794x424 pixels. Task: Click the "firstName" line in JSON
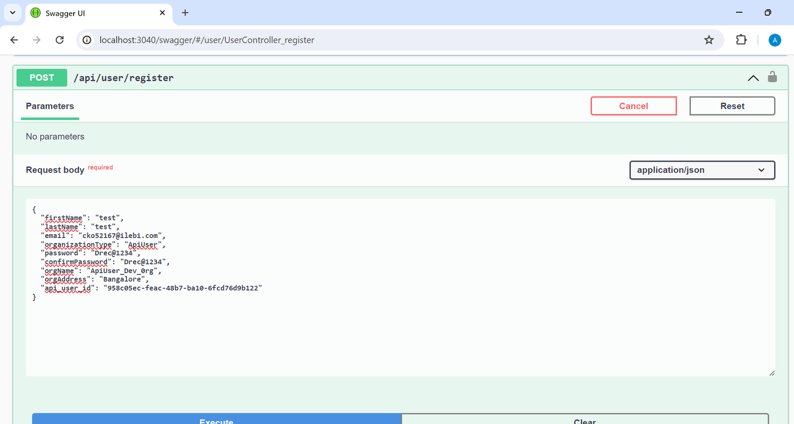(x=82, y=218)
